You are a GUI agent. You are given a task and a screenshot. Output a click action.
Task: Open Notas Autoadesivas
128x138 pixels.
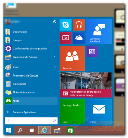pos(31,92)
